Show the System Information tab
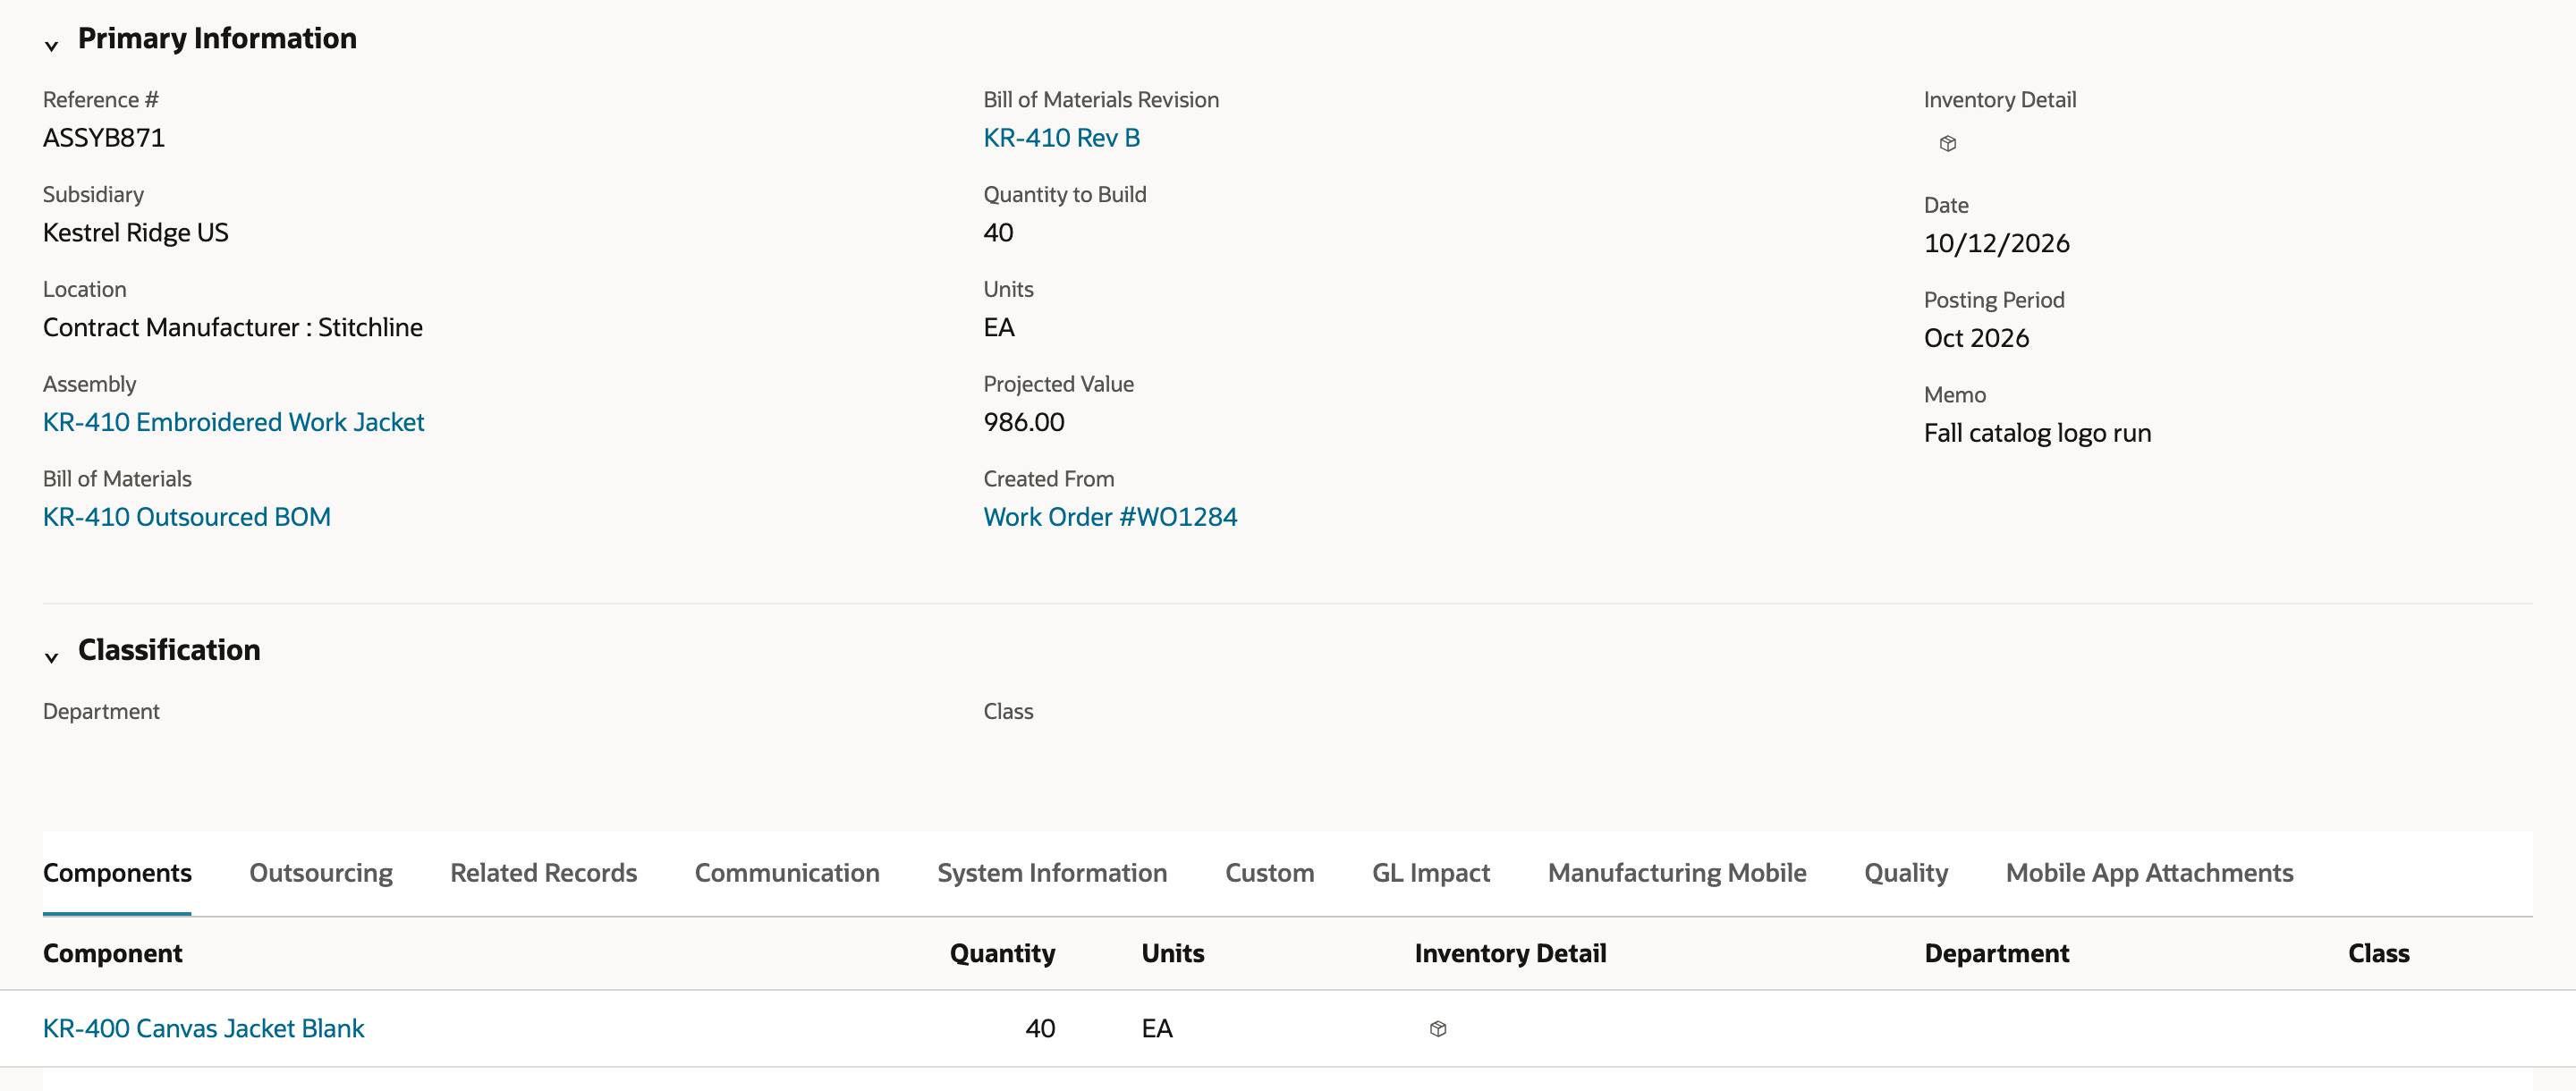The height and width of the screenshot is (1091, 2576). point(1052,872)
